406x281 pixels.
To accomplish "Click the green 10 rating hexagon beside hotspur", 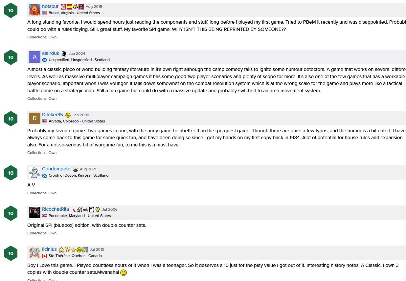I will (11, 11).
